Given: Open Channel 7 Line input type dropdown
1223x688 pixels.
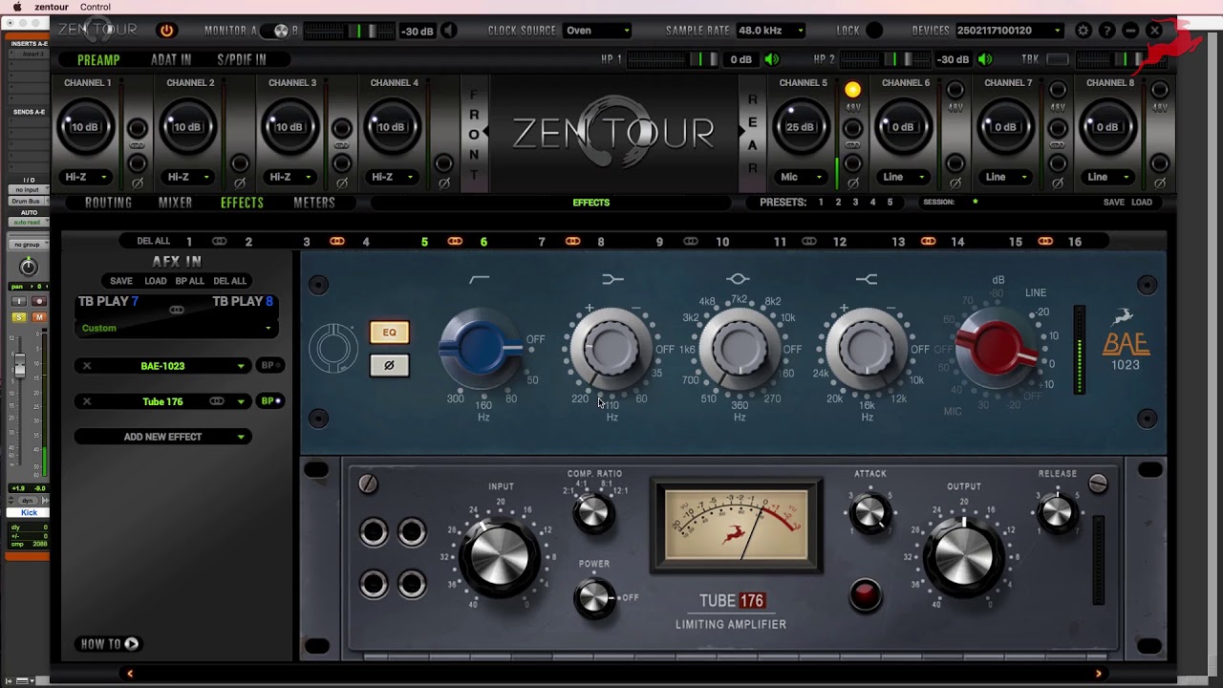Looking at the screenshot, I should click(x=1005, y=177).
